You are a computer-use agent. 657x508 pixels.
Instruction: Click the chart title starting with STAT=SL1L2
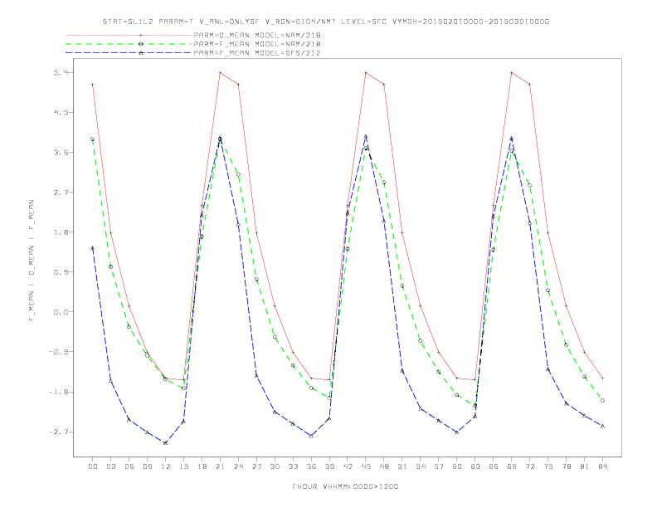(326, 22)
